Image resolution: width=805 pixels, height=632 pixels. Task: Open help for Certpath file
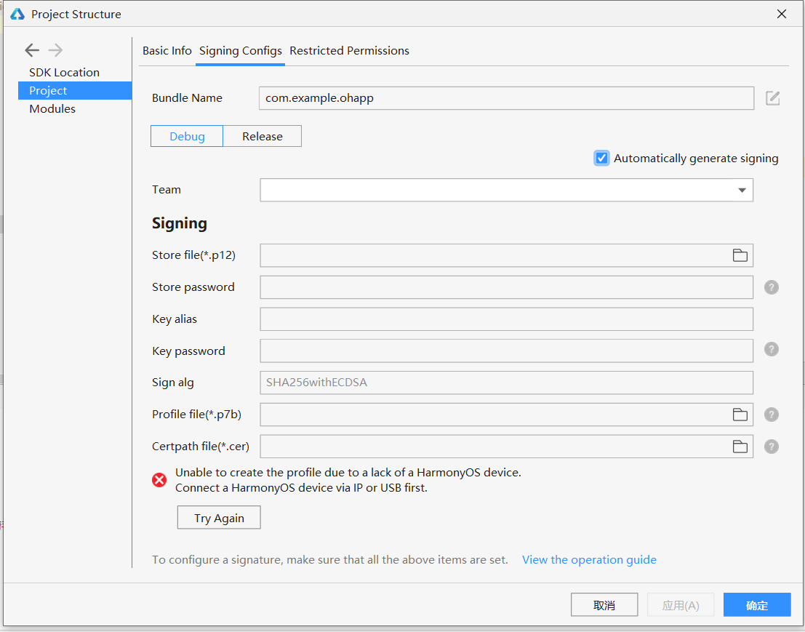pos(771,446)
